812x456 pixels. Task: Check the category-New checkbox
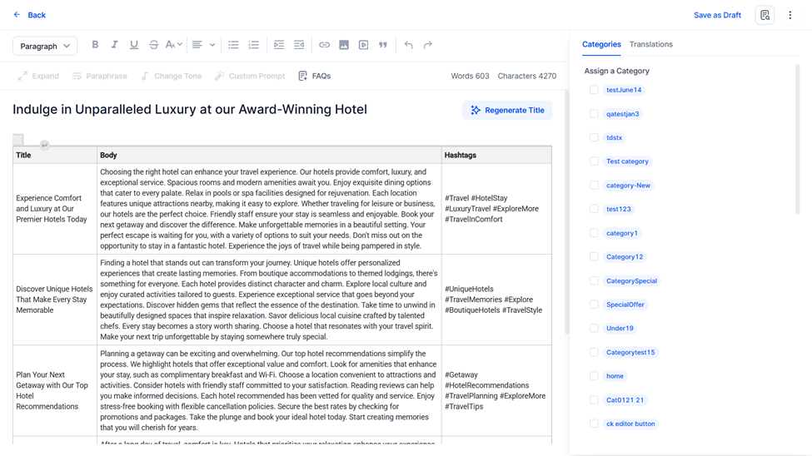tap(594, 186)
